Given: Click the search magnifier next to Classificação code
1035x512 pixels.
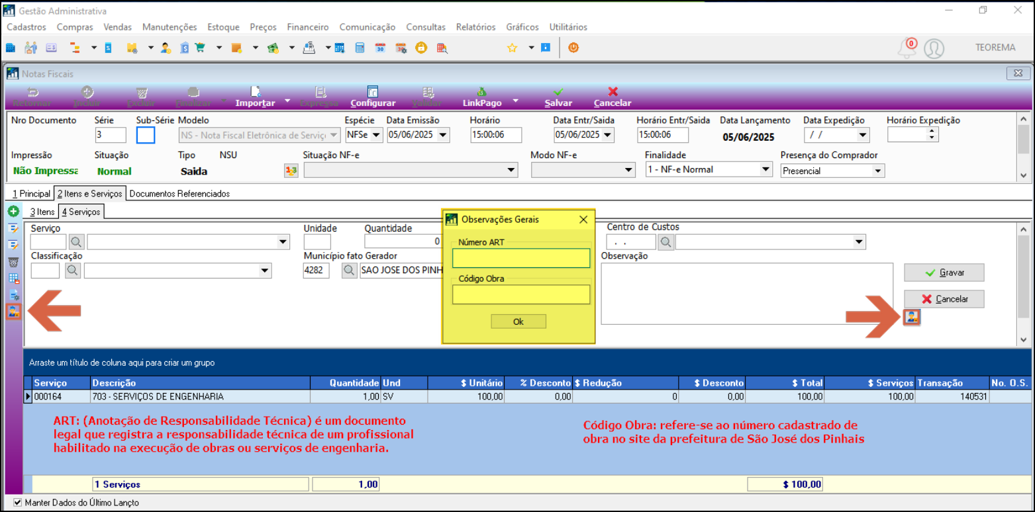Looking at the screenshot, I should [73, 270].
